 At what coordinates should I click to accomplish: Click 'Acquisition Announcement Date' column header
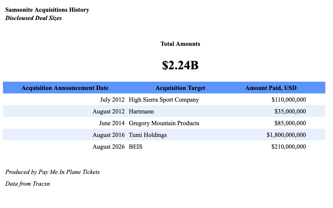[x=65, y=88]
